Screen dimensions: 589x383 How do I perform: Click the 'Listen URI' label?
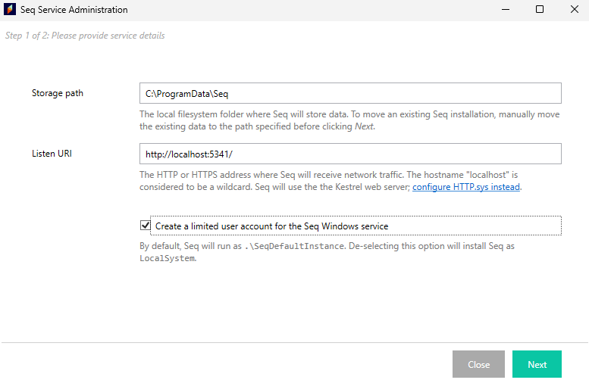pyautogui.click(x=52, y=154)
